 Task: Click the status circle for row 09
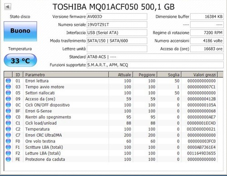click(x=8, y=99)
